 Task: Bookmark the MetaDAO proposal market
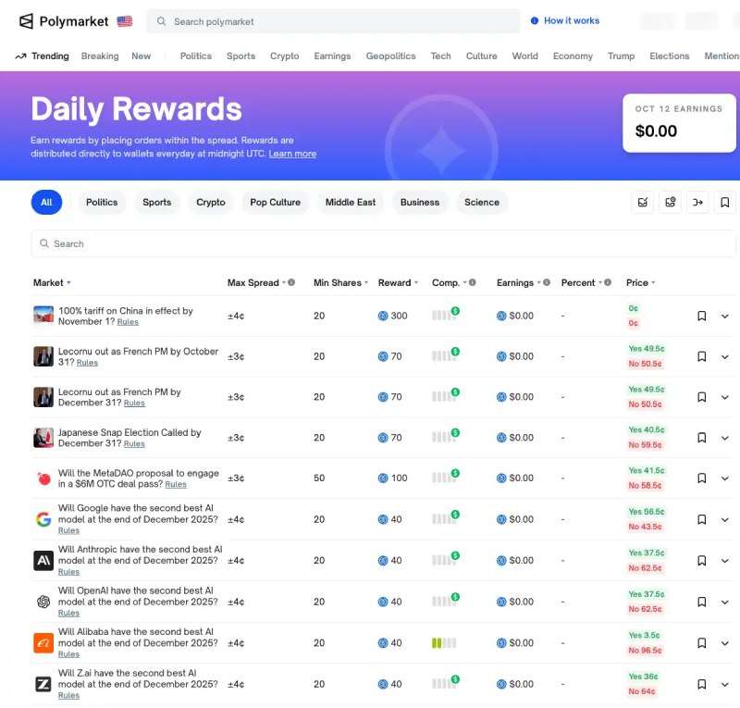coord(702,478)
